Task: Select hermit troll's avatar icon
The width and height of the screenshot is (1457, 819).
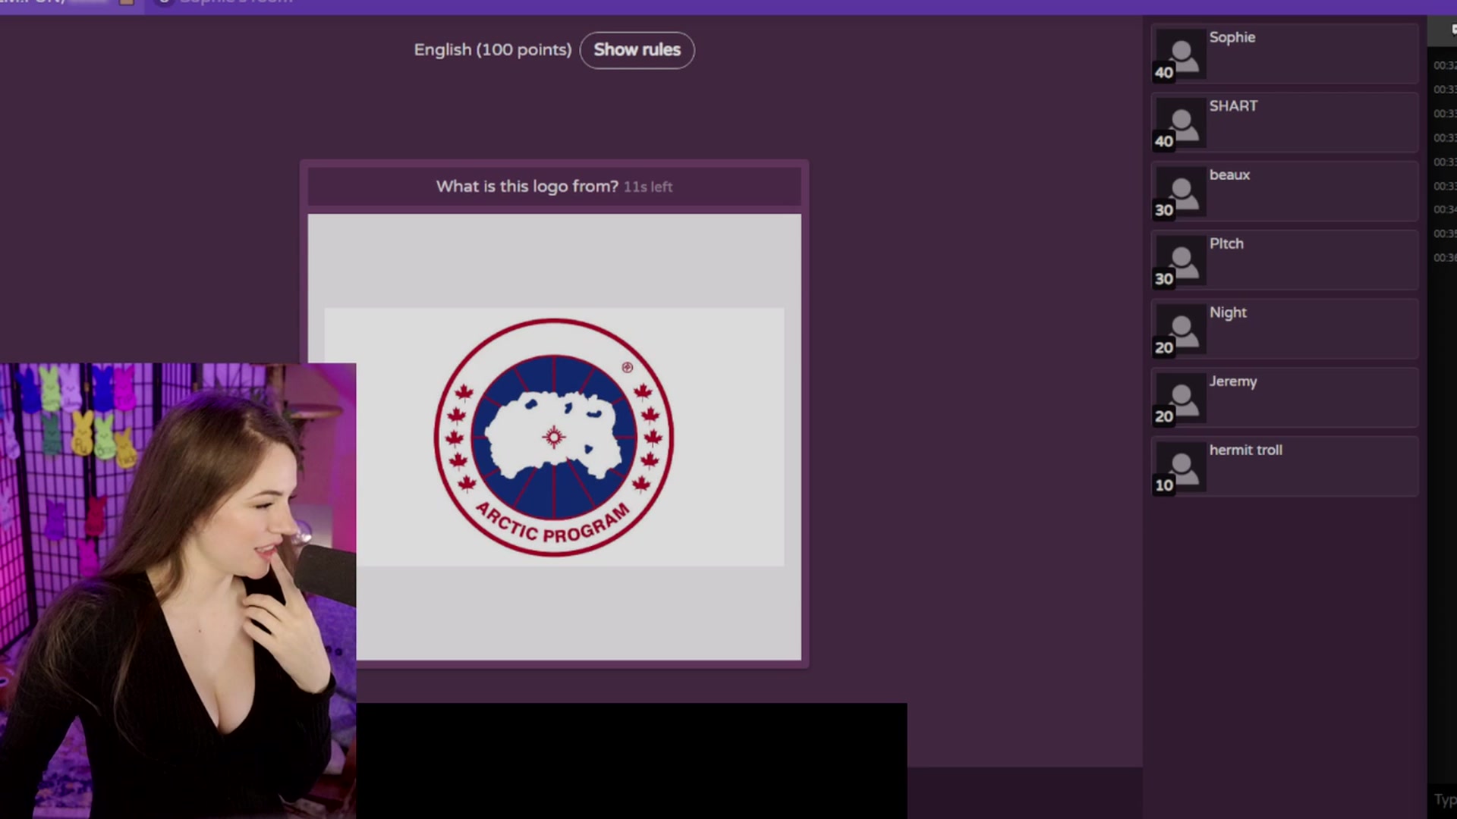Action: pos(1180,468)
